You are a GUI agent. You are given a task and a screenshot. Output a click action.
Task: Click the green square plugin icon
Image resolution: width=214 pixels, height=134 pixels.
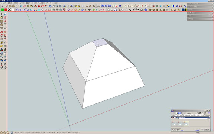point(2,10)
